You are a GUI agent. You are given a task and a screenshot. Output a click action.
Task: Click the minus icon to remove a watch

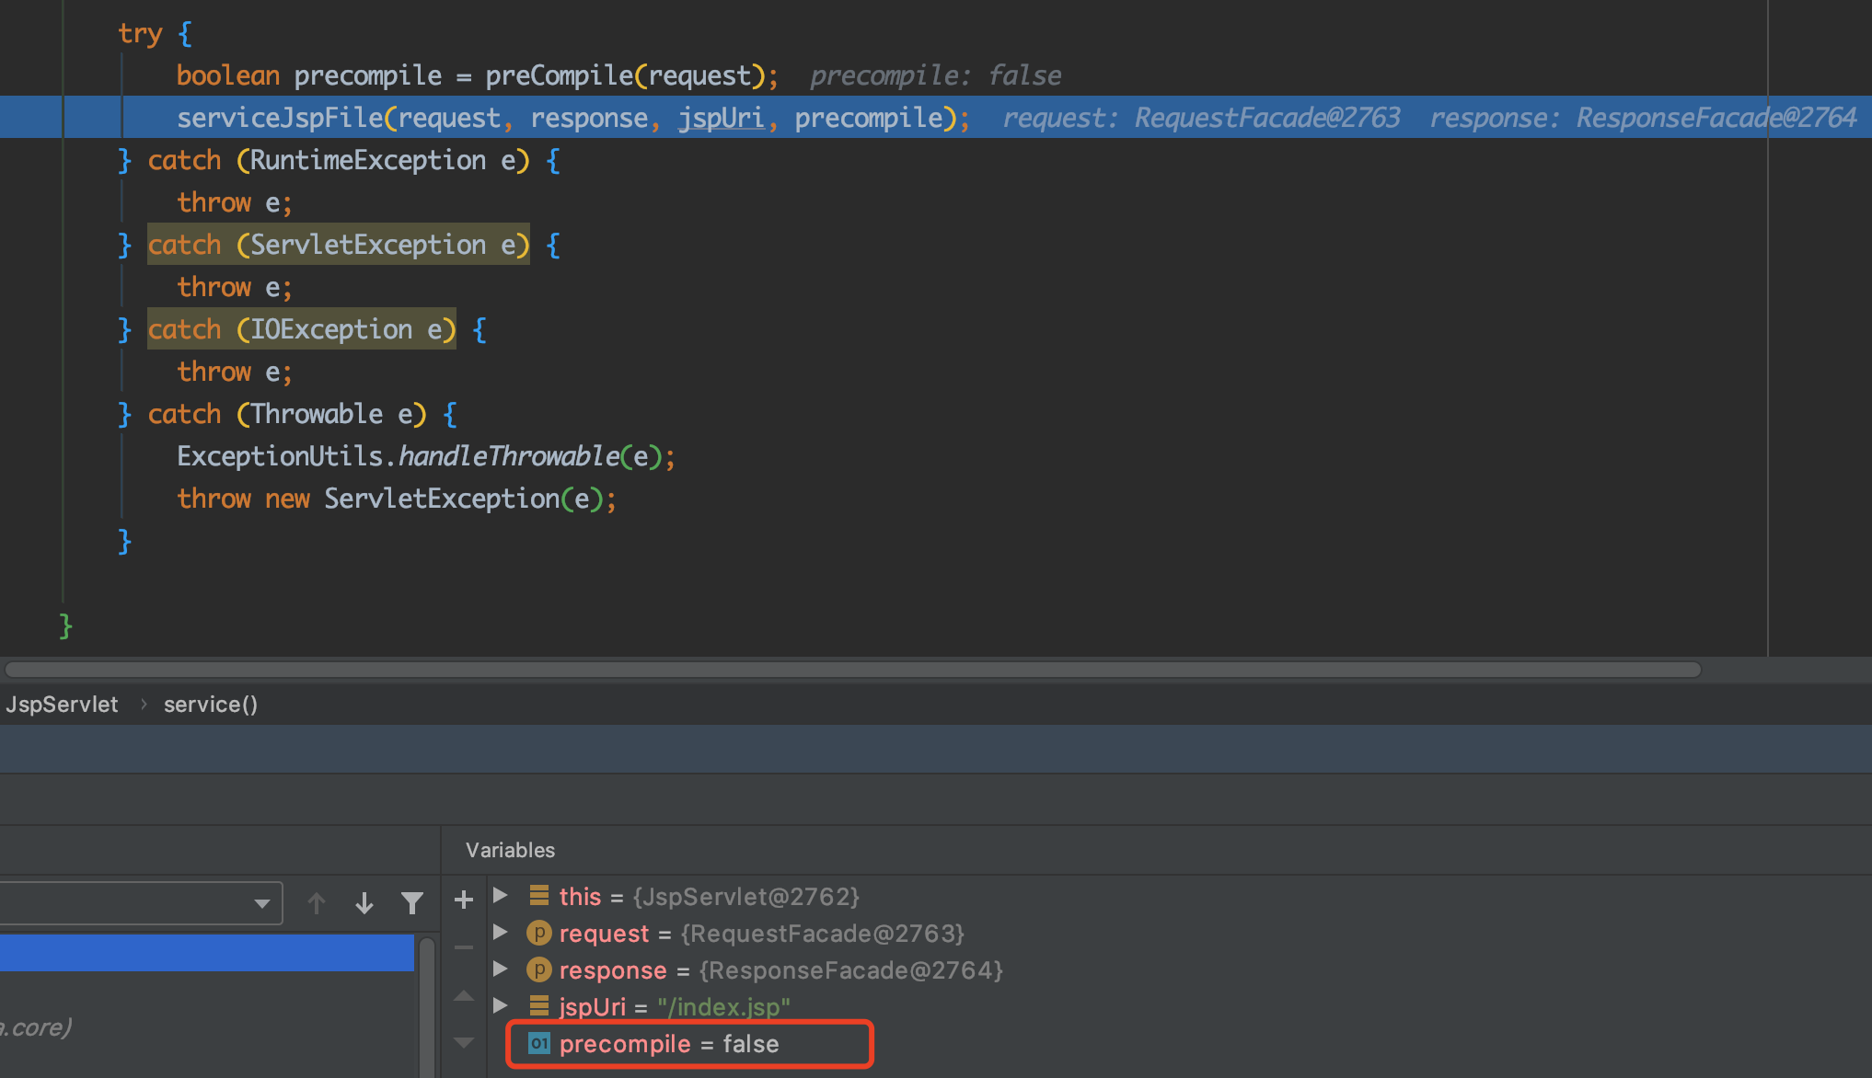(x=463, y=946)
